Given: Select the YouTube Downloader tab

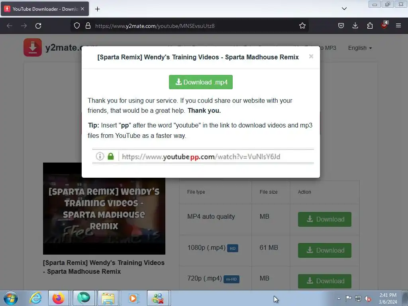Looking at the screenshot, I should point(45,9).
